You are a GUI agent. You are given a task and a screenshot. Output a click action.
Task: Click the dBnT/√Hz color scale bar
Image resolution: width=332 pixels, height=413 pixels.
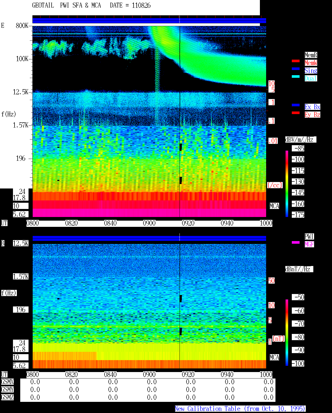[x=287, y=333]
